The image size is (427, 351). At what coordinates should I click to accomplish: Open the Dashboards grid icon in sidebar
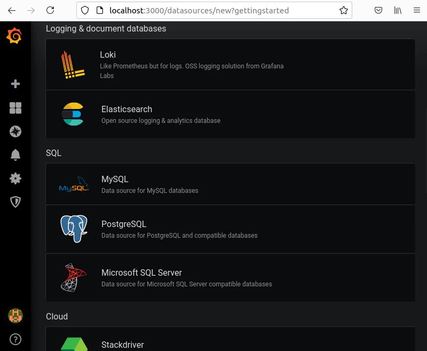tap(15, 108)
